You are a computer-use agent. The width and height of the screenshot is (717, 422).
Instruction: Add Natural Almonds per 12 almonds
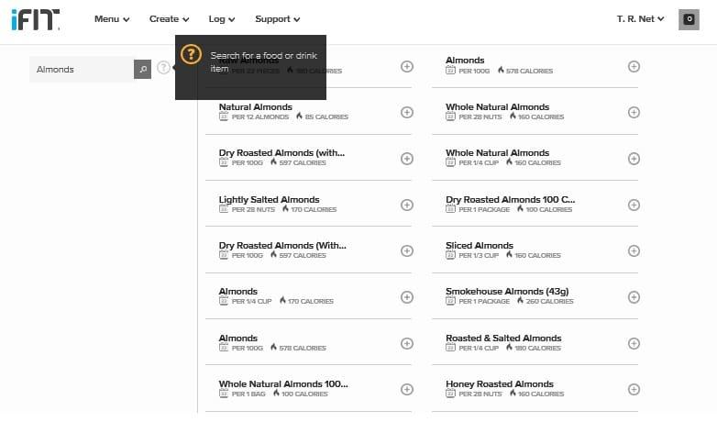pyautogui.click(x=407, y=112)
